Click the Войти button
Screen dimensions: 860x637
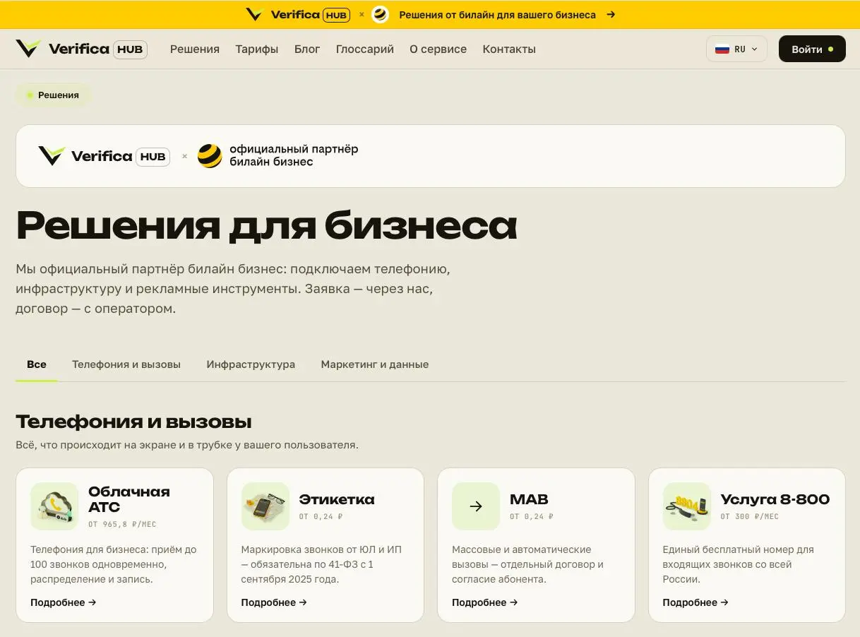[x=812, y=49]
